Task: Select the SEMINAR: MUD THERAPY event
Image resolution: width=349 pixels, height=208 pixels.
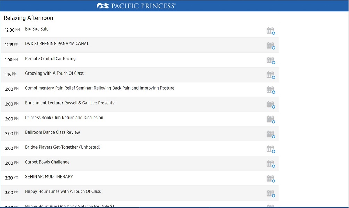Action: coord(49,177)
